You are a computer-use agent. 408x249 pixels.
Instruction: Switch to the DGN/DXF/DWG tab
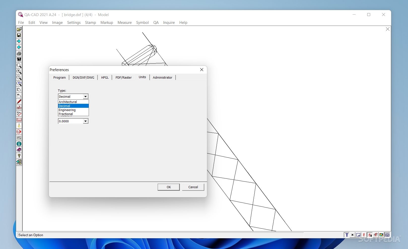click(x=83, y=77)
